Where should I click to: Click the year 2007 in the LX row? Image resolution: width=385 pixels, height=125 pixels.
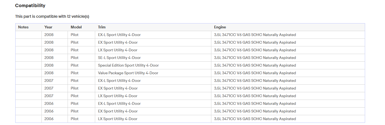coord(49,96)
